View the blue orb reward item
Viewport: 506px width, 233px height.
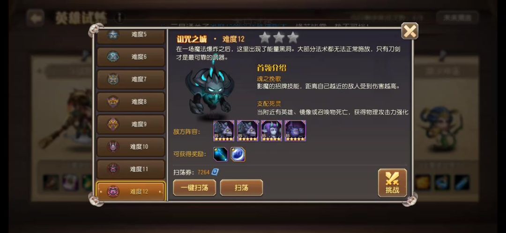pos(238,154)
